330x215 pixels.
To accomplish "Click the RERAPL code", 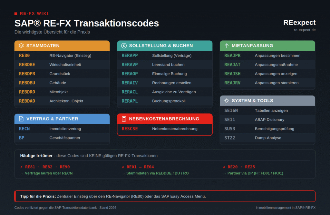I will [x=130, y=101].
